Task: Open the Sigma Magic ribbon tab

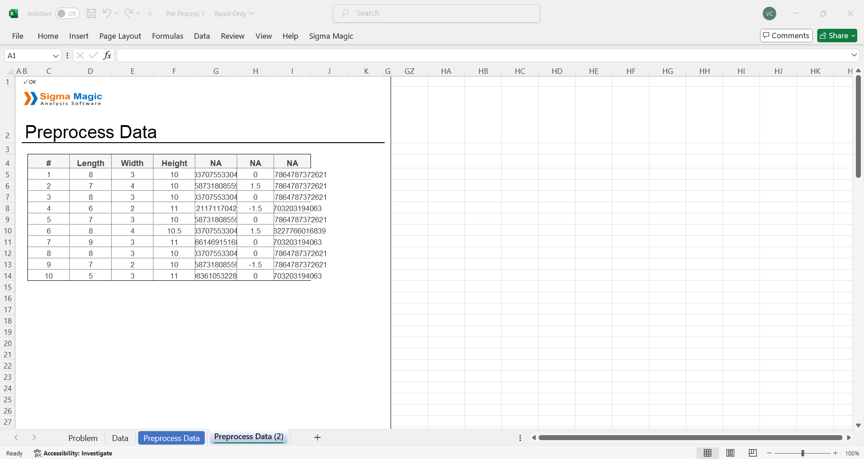Action: point(331,36)
